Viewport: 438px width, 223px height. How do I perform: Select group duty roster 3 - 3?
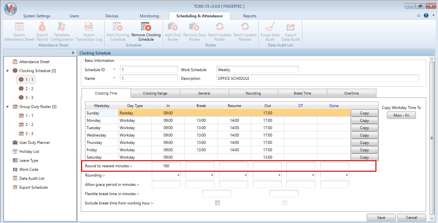(26, 133)
